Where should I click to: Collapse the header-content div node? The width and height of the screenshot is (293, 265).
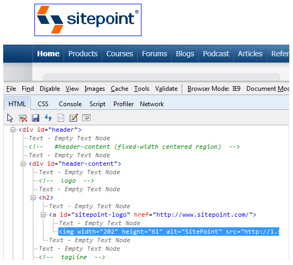tap(23, 164)
